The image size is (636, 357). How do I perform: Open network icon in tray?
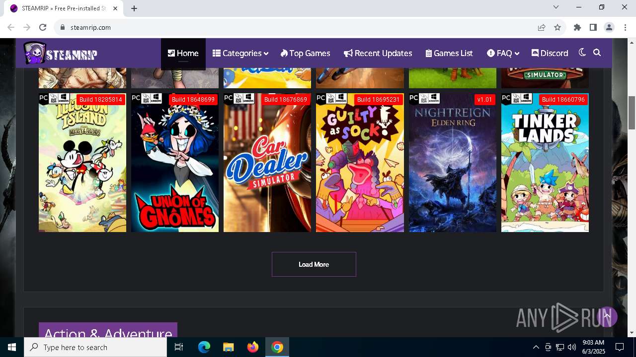point(560,347)
